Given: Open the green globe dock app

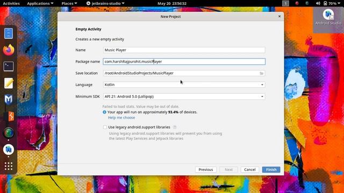Looking at the screenshot, I should tap(9, 133).
